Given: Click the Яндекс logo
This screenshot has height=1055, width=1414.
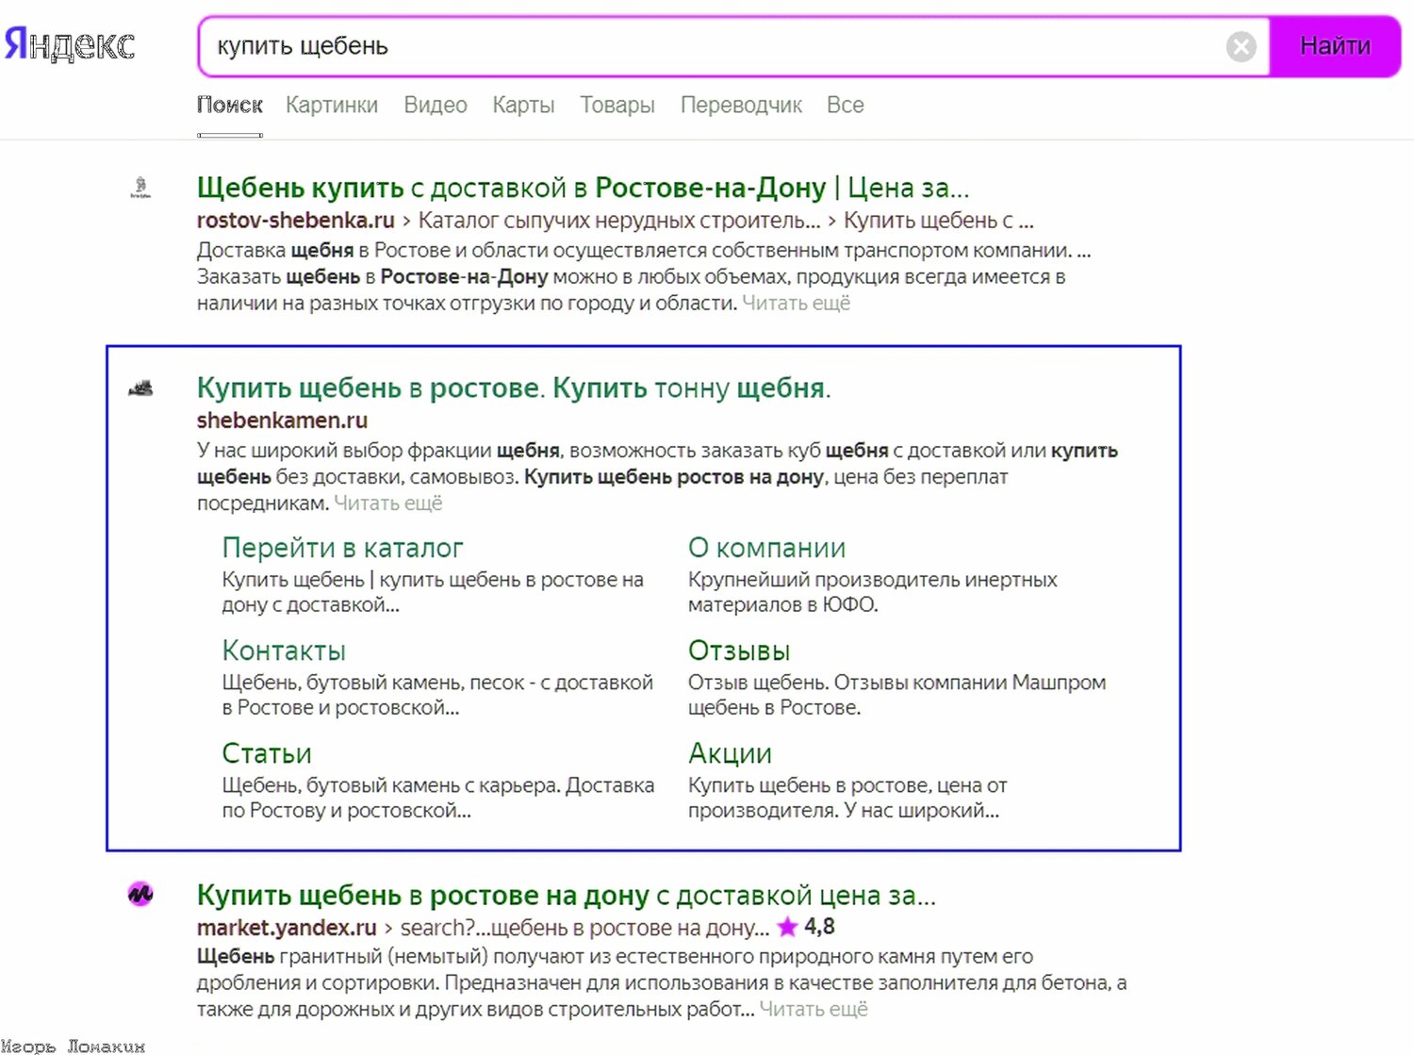Looking at the screenshot, I should (x=69, y=44).
